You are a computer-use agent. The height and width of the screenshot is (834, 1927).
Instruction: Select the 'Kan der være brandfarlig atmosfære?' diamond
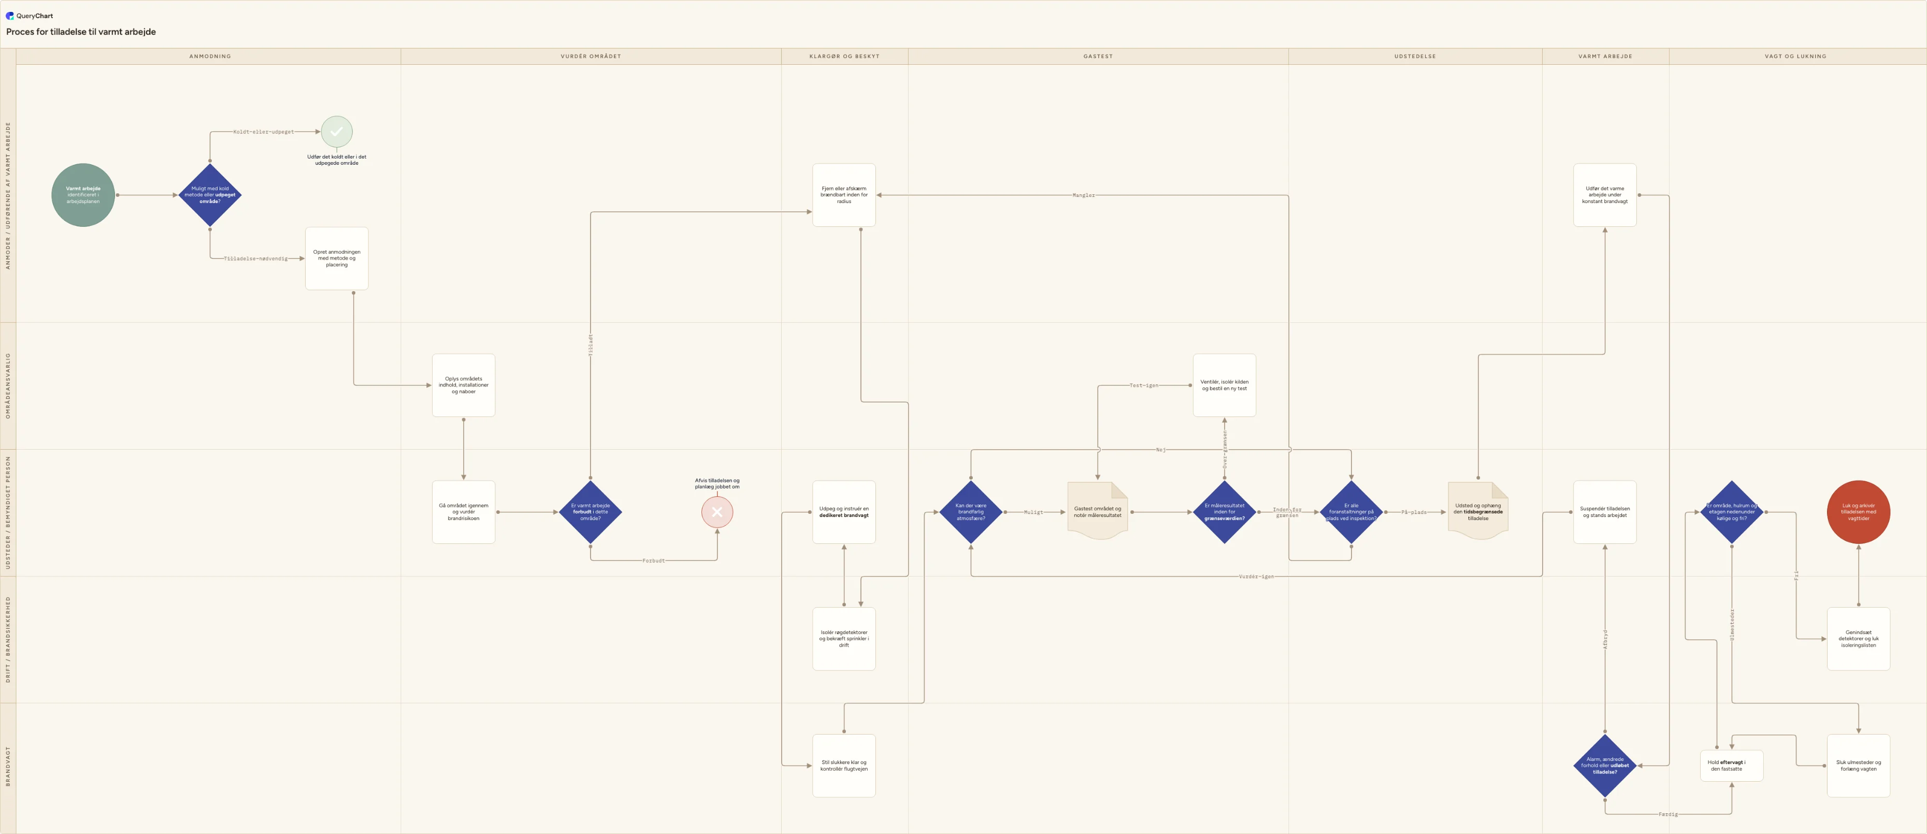point(971,512)
